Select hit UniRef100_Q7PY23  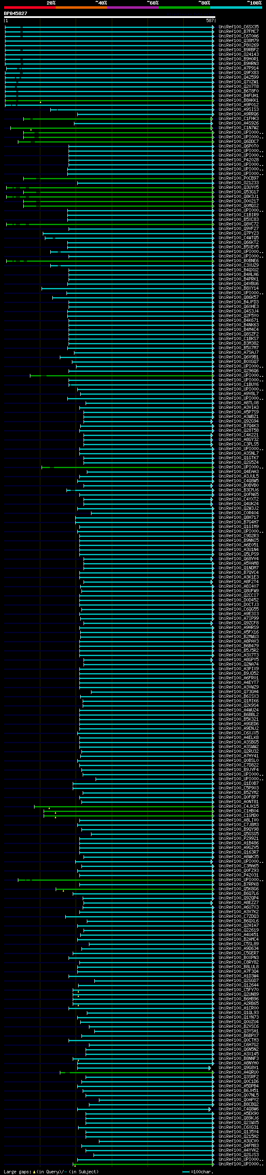point(239,233)
